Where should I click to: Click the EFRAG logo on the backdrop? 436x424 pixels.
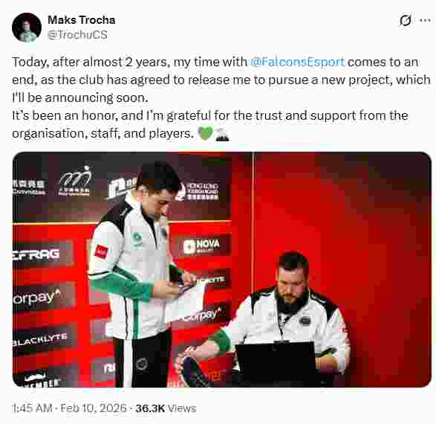(36, 254)
